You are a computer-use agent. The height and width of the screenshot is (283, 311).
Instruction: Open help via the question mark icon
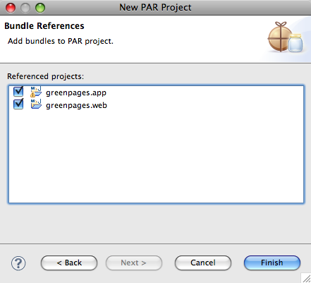click(18, 263)
